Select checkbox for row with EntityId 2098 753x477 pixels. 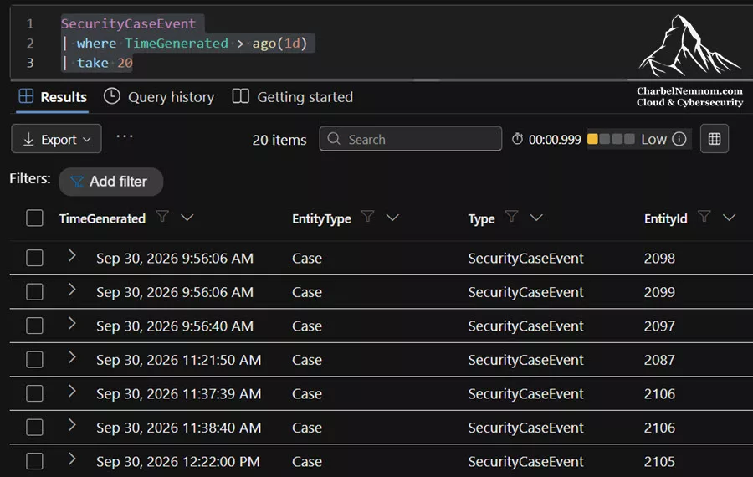34,258
